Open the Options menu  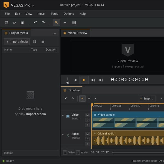(69, 14)
